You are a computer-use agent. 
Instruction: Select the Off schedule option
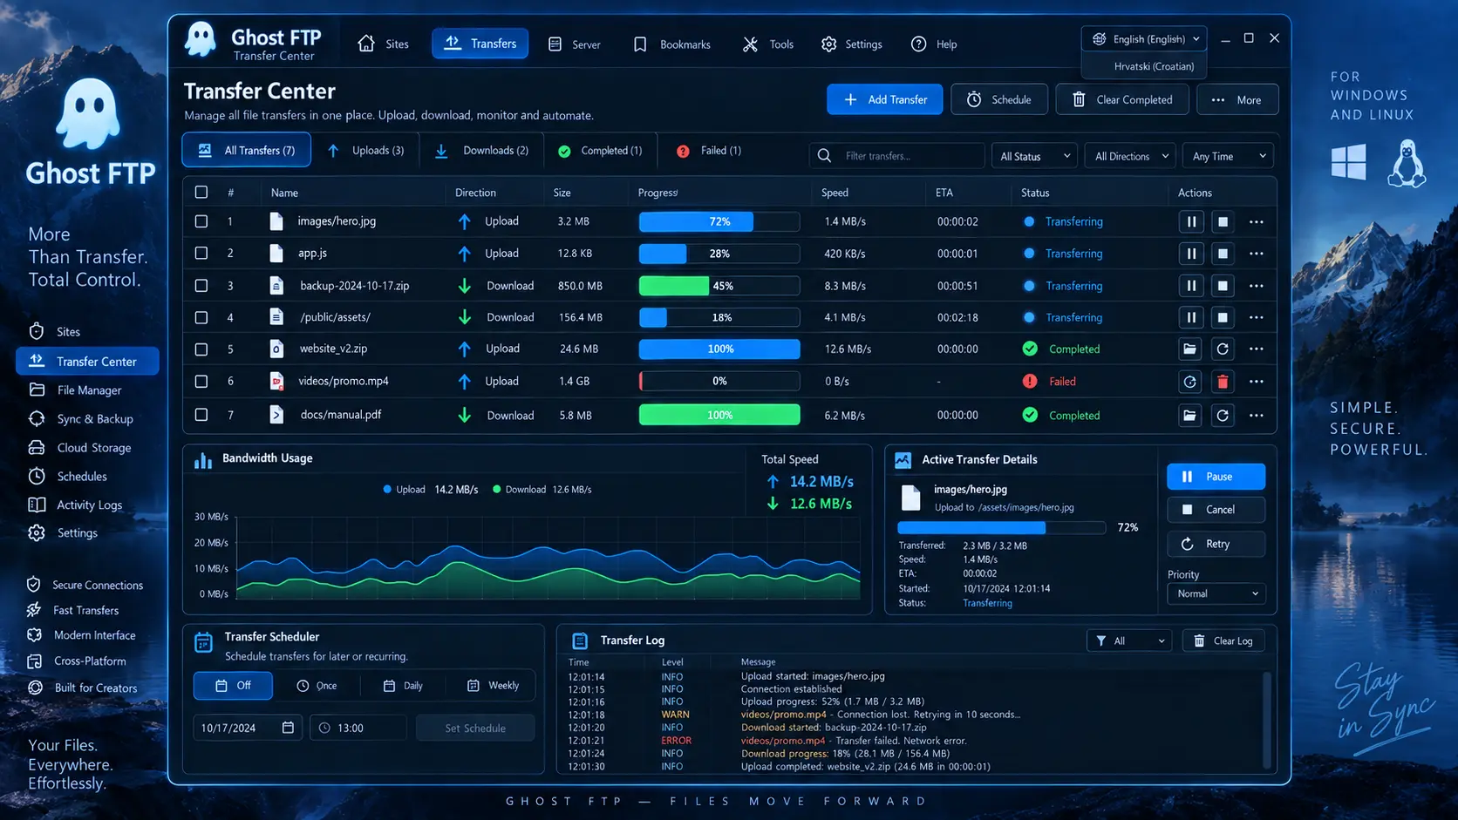tap(233, 686)
